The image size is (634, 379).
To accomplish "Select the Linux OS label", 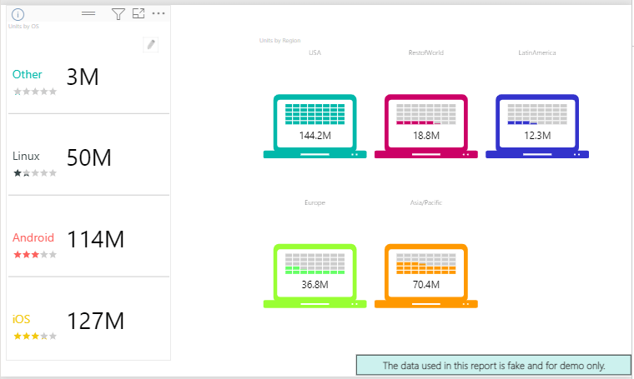I will coord(26,156).
